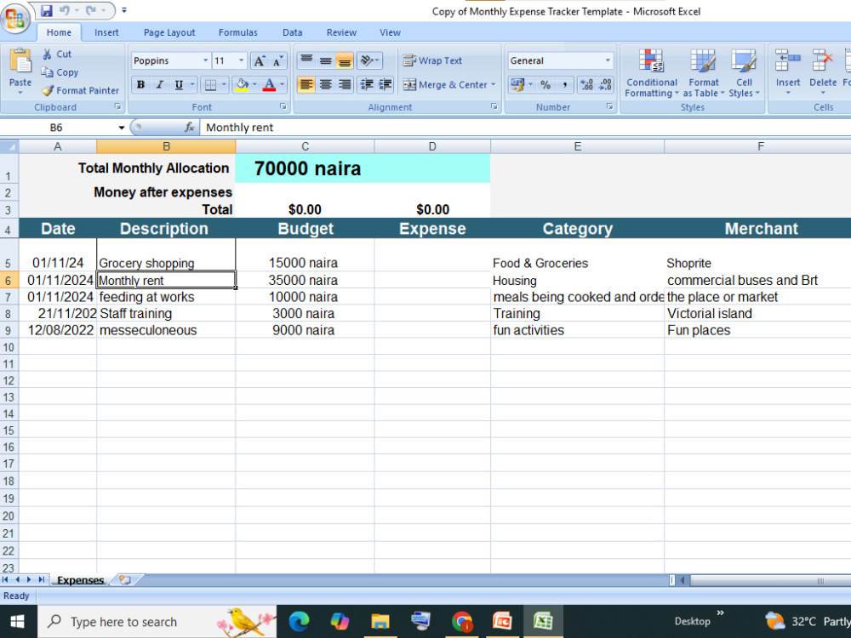
Task: Copy the selected cell
Action: 60,72
